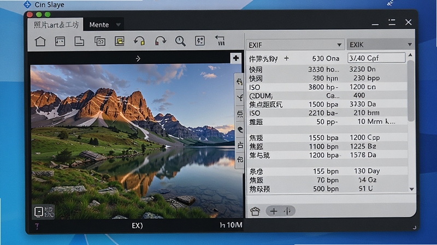This screenshot has height=245, width=437.
Task: Click the plus button in the bottom pill
Action: pos(274,211)
